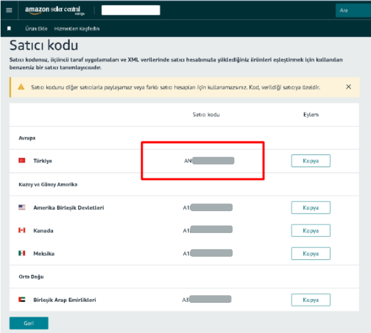
Task: Copy the Birleşik Arap Emirlikleri seller code
Action: [x=311, y=300]
